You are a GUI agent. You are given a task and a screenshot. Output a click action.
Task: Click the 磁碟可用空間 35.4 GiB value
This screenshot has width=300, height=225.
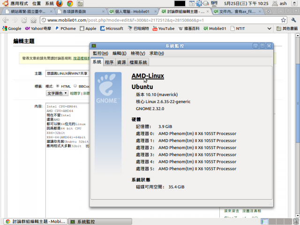(x=176, y=187)
